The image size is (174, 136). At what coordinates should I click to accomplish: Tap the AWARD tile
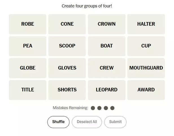[146, 90]
